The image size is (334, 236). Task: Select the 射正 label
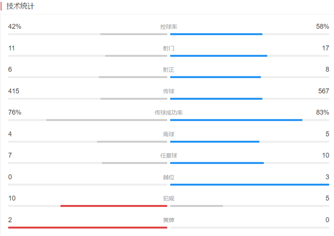(x=169, y=70)
